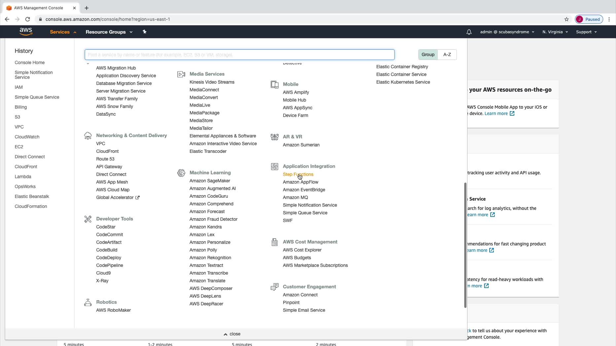Viewport: 616px width, 346px height.
Task: Open the N. Virginia region selector
Action: pos(555,32)
